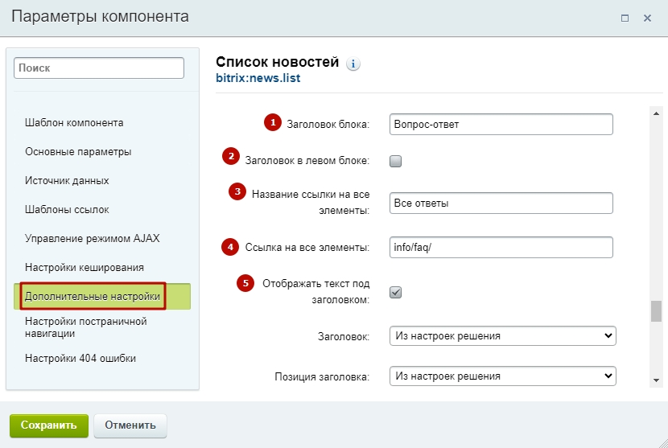The width and height of the screenshot is (668, 448).
Task: Close the Параметры компонента dialog
Action: pyautogui.click(x=647, y=18)
